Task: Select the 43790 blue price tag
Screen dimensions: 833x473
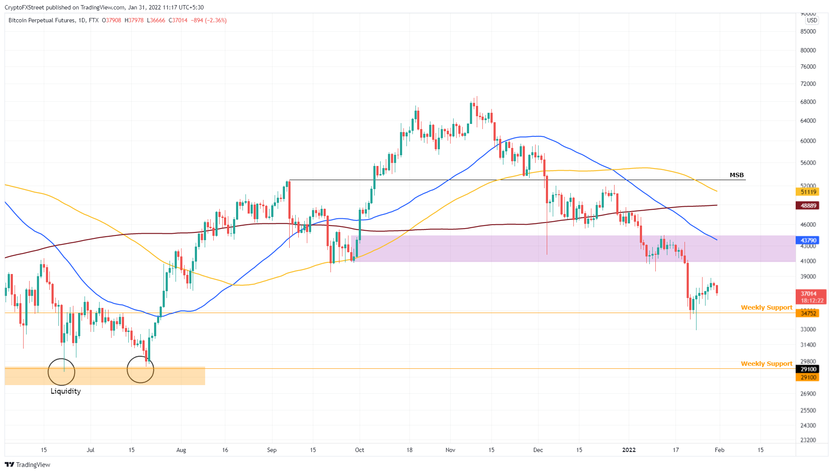Action: click(808, 241)
